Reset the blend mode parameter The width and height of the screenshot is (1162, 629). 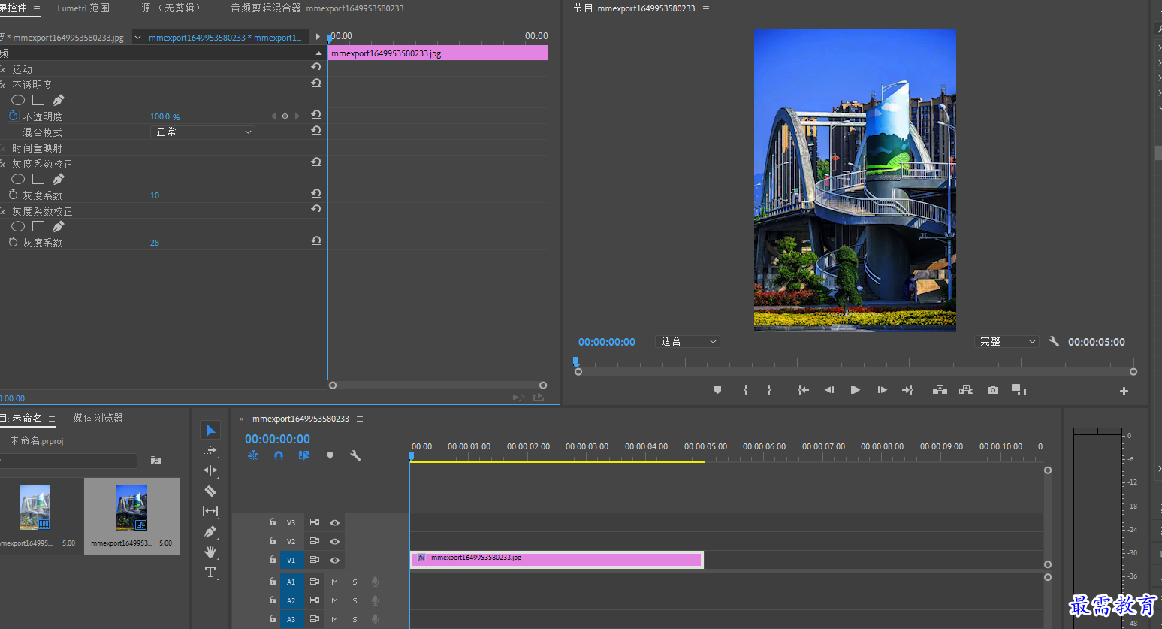pyautogui.click(x=316, y=131)
